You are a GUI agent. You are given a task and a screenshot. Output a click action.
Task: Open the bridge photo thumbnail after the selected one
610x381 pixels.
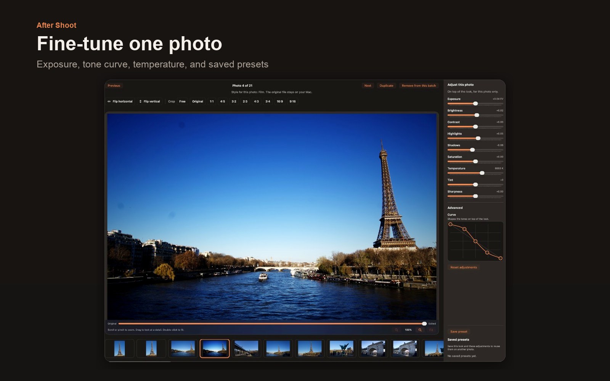[x=246, y=349]
